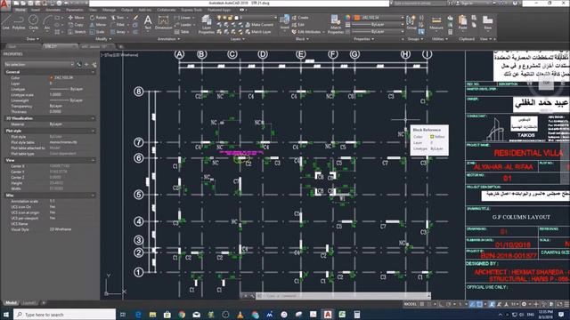570x320 pixels.
Task: Click the Mirror tool
Action: 98,25
